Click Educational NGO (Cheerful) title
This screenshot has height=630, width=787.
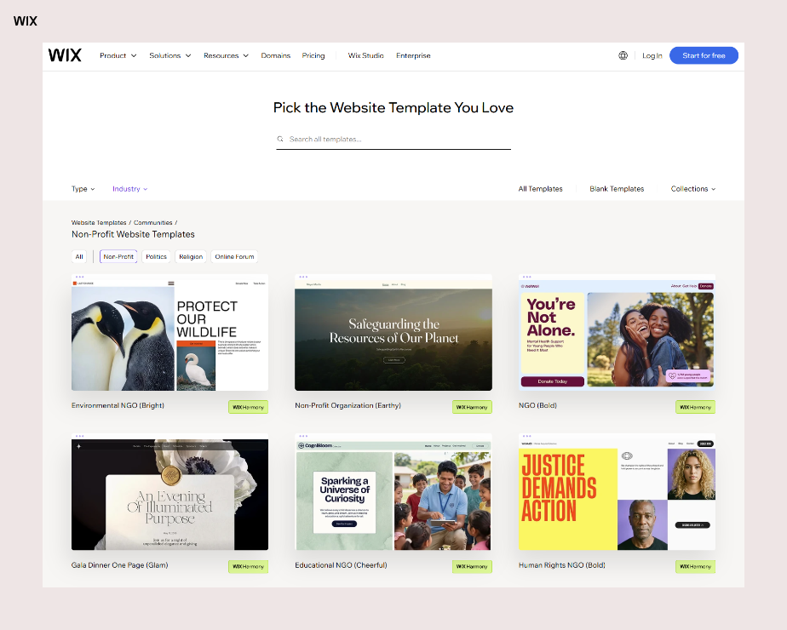click(x=341, y=564)
